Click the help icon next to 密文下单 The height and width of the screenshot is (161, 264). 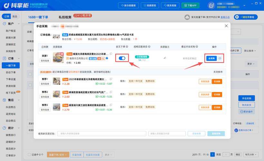[x=127, y=47]
